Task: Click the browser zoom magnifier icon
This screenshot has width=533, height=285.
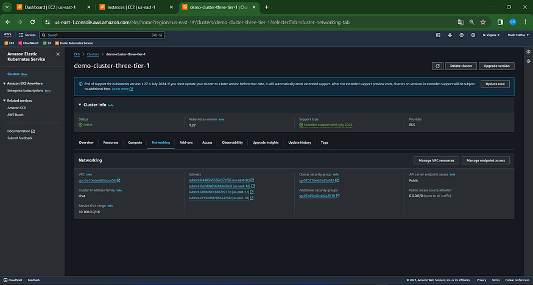Action: (x=472, y=22)
